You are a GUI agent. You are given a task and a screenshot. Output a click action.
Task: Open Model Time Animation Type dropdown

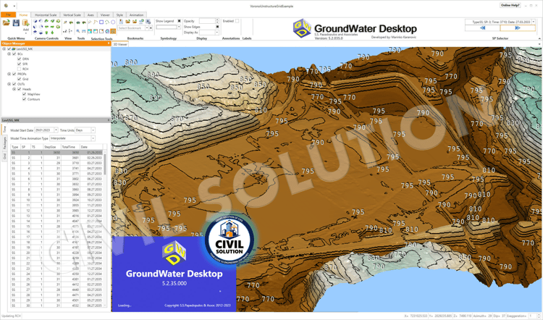pyautogui.click(x=72, y=138)
